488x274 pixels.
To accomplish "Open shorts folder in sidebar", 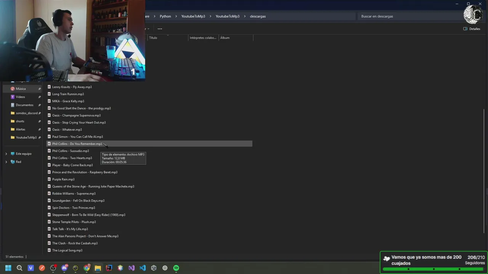I will pyautogui.click(x=20, y=121).
